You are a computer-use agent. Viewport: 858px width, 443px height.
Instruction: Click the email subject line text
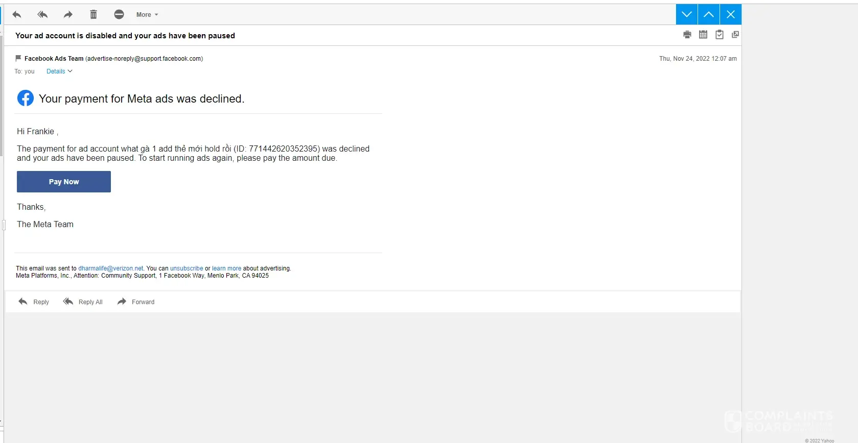125,36
